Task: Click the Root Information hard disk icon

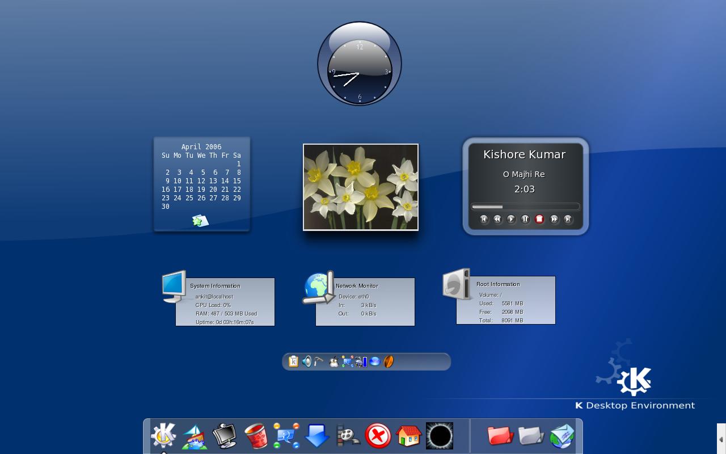Action: click(x=457, y=284)
